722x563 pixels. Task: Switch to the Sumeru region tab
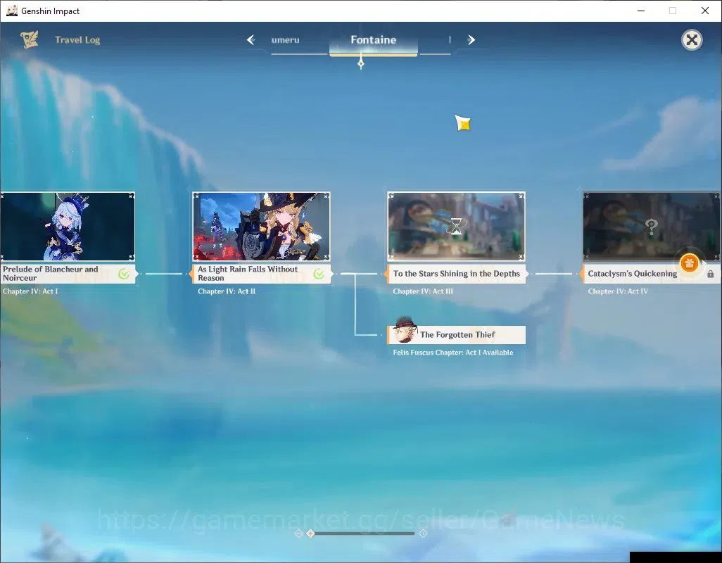(x=286, y=40)
